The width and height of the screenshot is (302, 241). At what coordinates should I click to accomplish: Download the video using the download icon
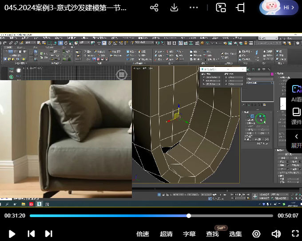[175, 8]
